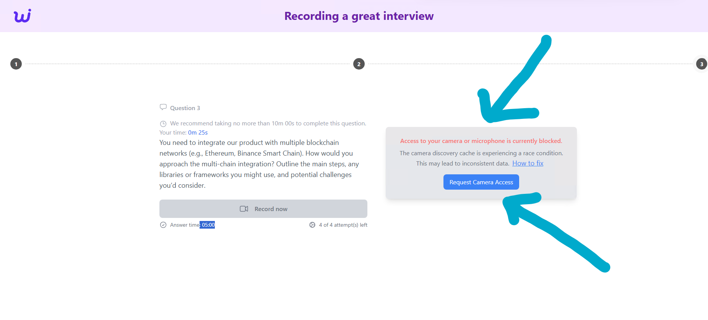
Task: Click the 4 of 4 attempt(s) left text
Action: click(x=343, y=225)
